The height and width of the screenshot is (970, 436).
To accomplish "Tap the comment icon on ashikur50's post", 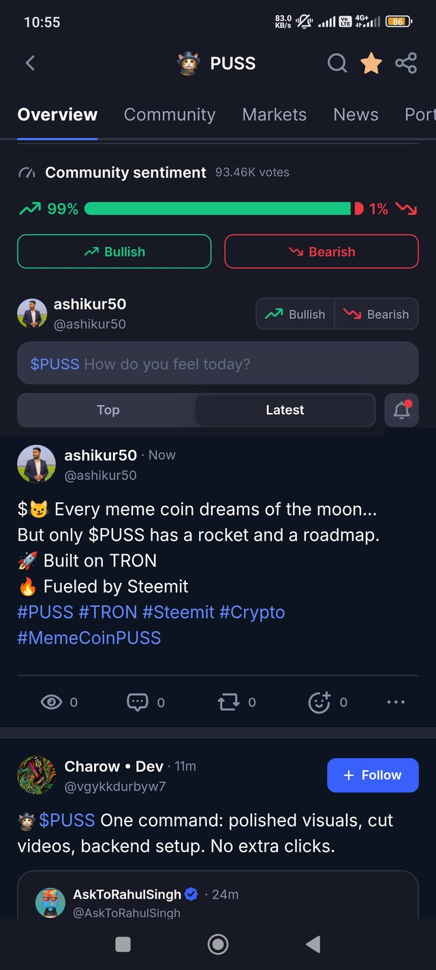I will (x=138, y=702).
